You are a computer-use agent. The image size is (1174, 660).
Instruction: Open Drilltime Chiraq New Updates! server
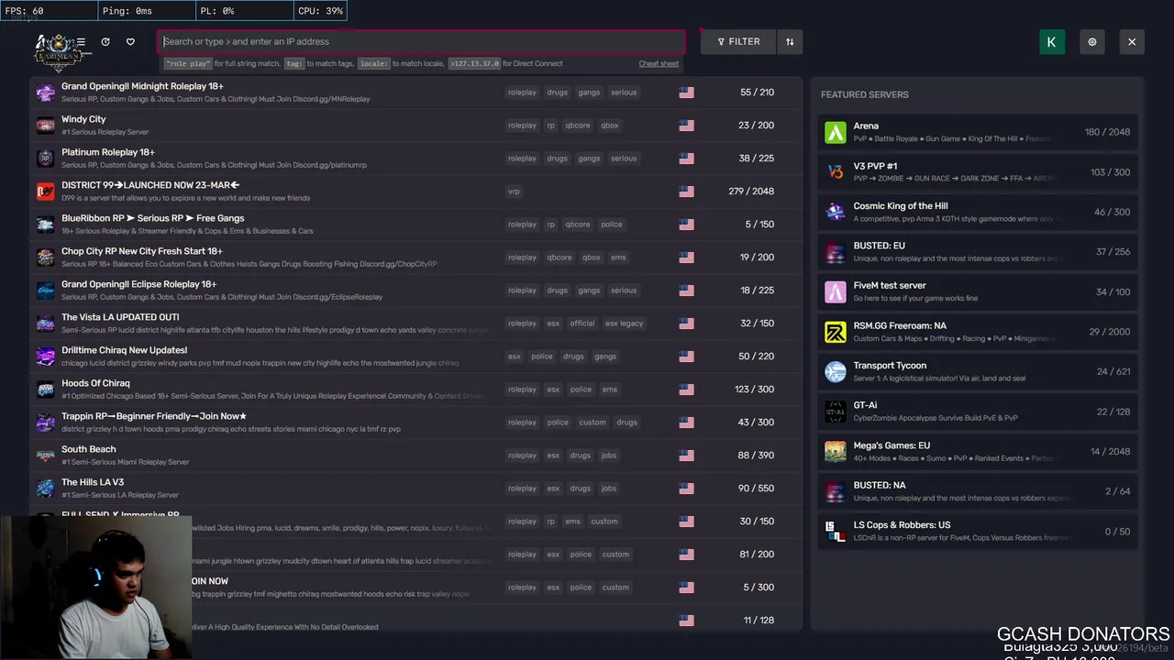point(416,357)
